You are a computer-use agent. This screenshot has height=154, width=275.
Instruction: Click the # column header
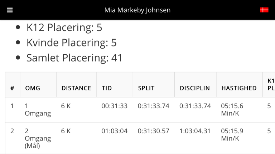point(12,88)
